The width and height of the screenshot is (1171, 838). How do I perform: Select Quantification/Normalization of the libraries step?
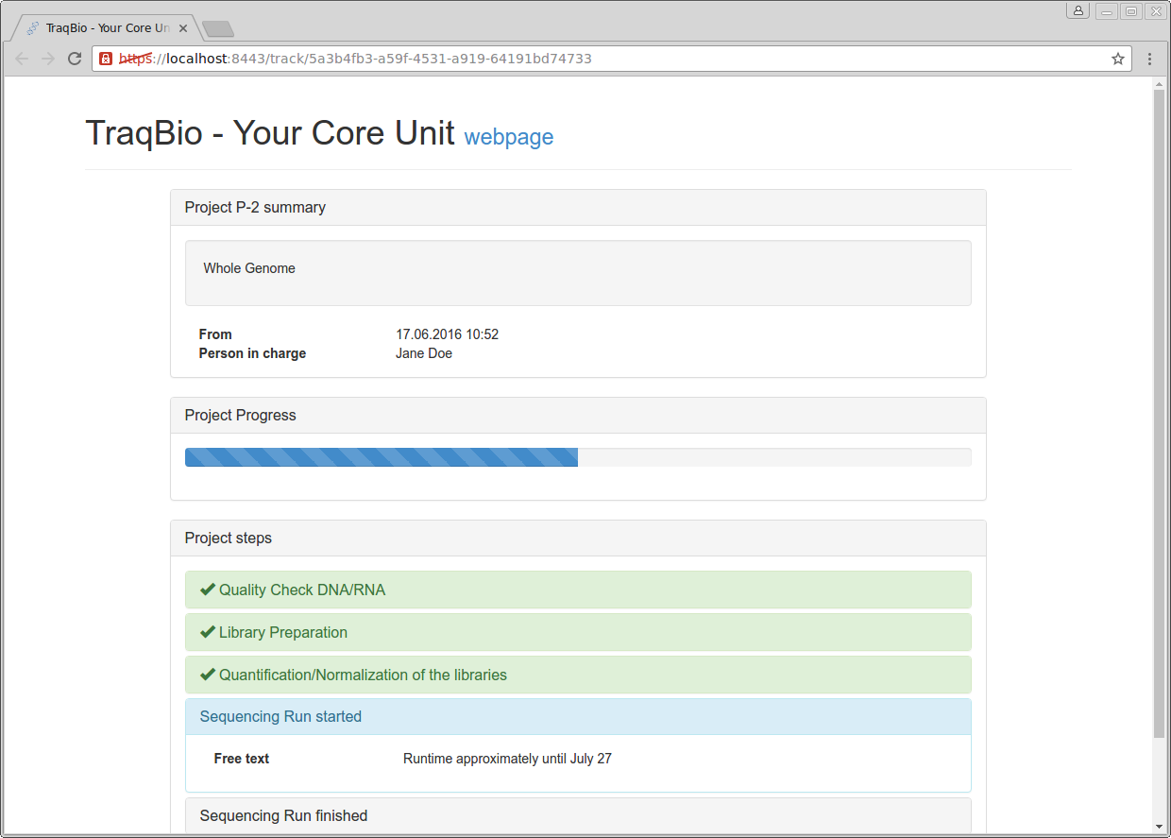pos(578,675)
